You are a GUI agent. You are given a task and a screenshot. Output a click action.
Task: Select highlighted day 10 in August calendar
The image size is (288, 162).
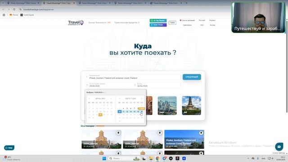click(x=120, y=112)
